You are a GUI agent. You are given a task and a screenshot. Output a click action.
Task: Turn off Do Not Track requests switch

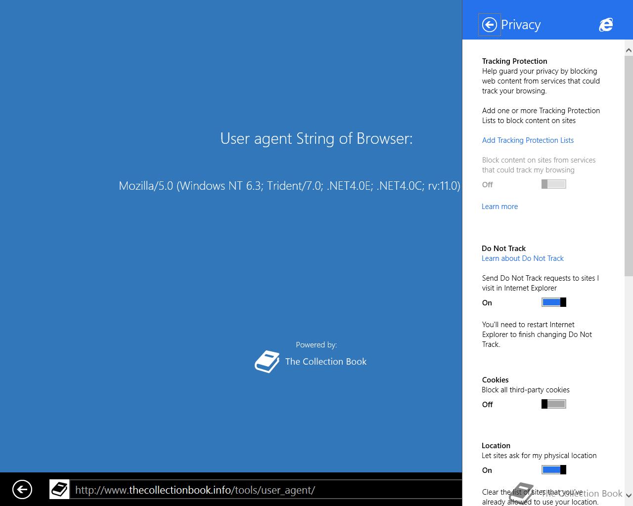pos(553,302)
